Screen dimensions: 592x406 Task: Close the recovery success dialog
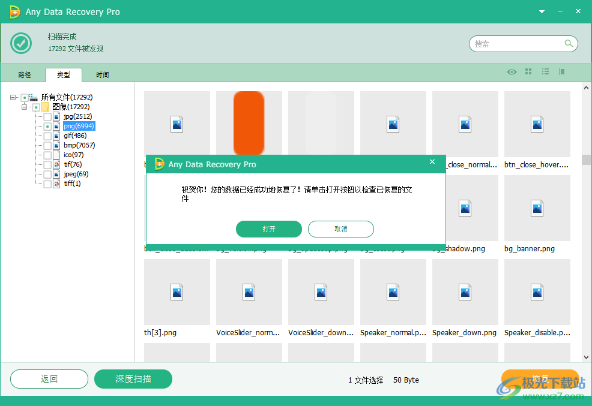click(x=432, y=162)
